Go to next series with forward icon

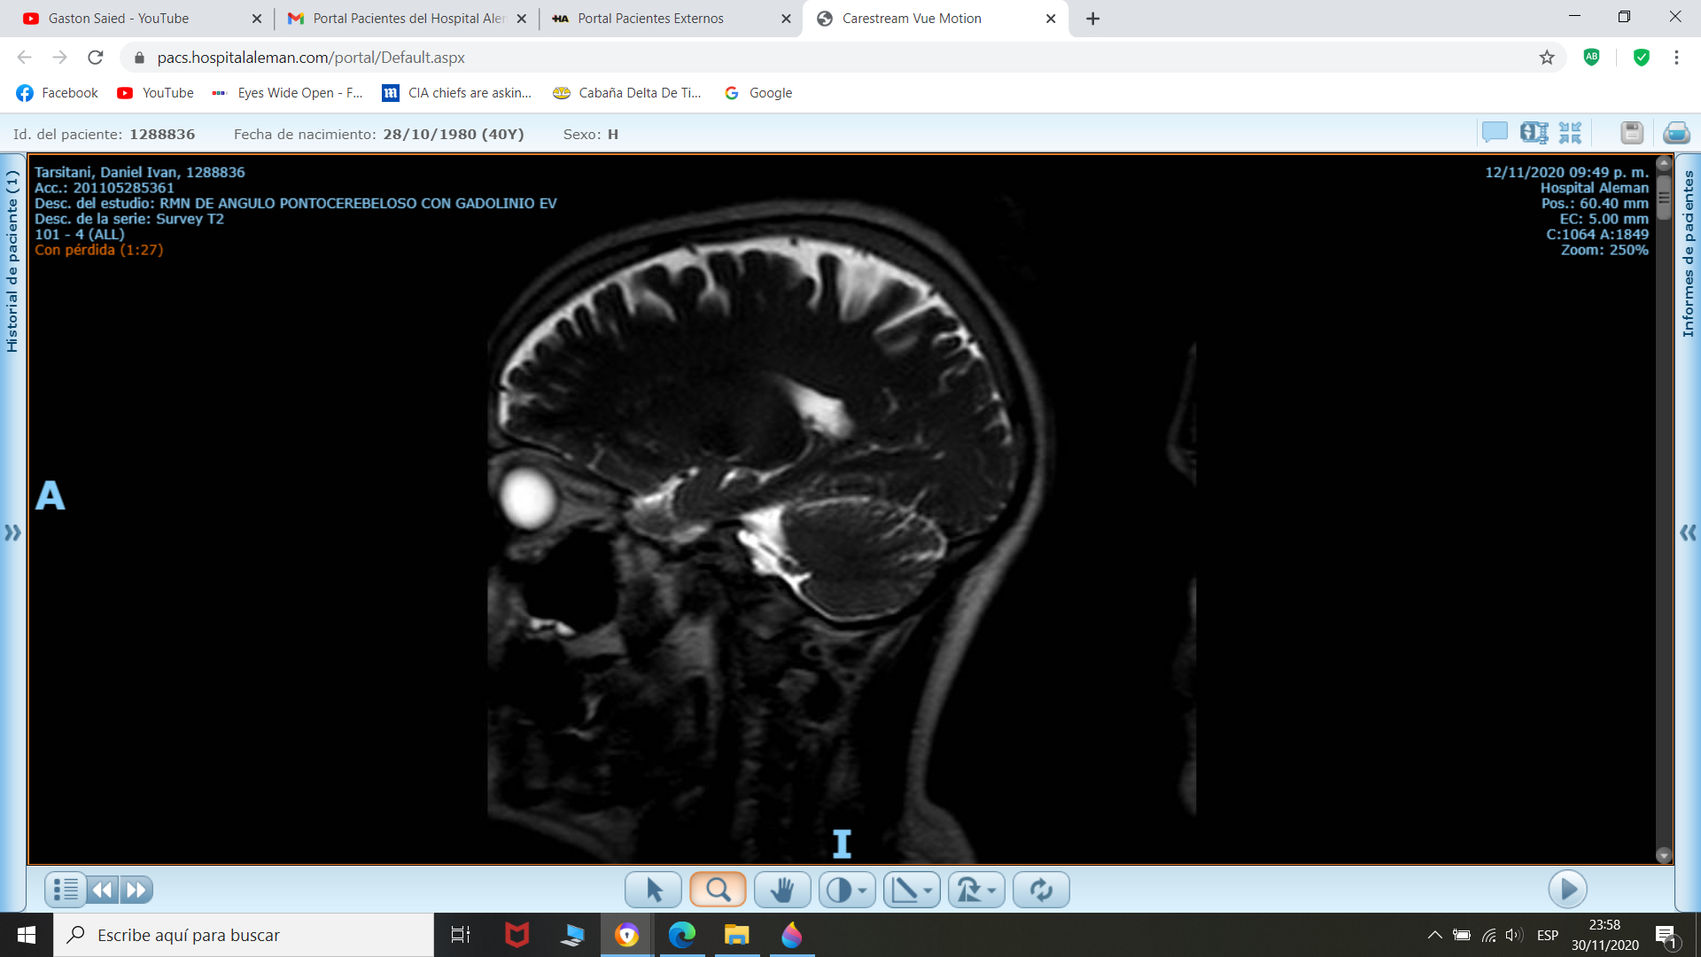[136, 890]
